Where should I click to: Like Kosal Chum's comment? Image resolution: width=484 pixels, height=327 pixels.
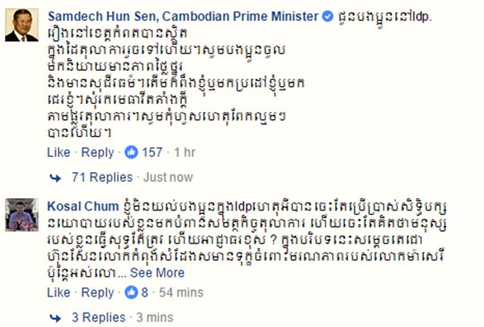(58, 292)
